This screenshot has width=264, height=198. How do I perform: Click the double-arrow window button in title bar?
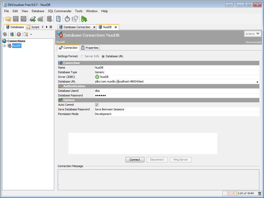click(229, 5)
